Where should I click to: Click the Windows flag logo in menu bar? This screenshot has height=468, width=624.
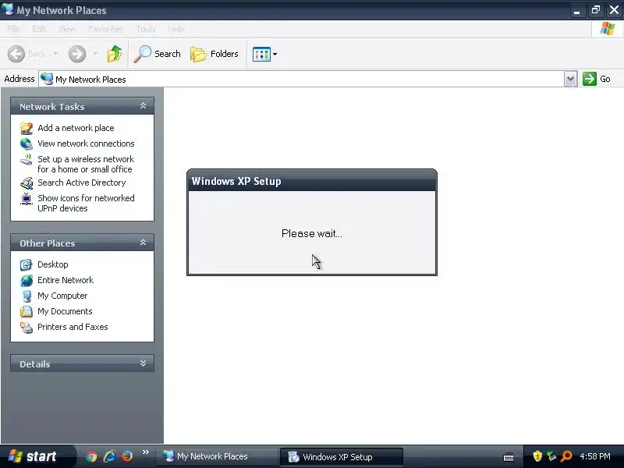[x=608, y=29]
